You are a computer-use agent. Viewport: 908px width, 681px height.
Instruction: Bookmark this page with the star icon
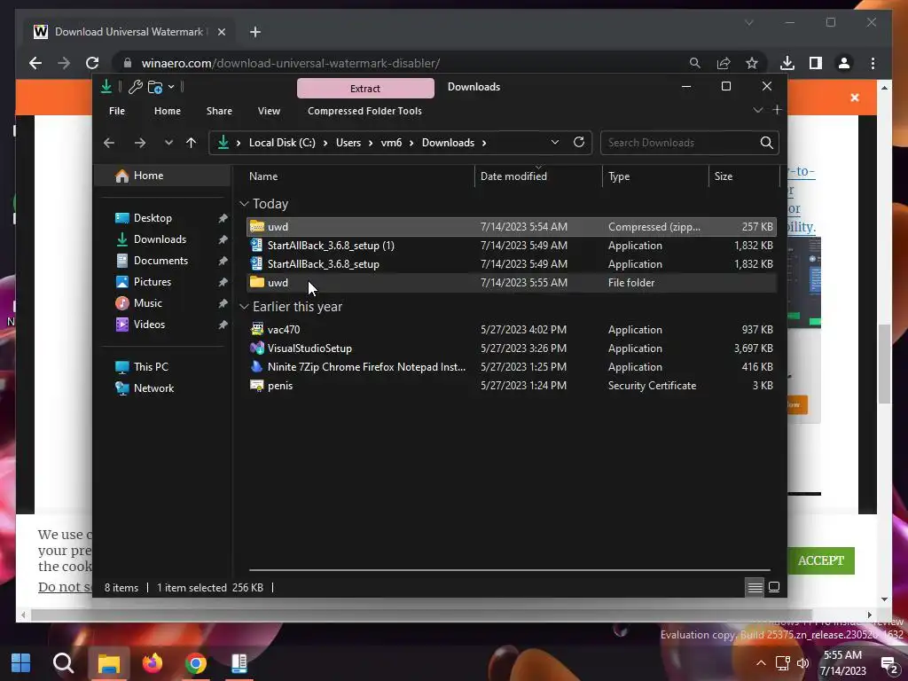pyautogui.click(x=752, y=63)
